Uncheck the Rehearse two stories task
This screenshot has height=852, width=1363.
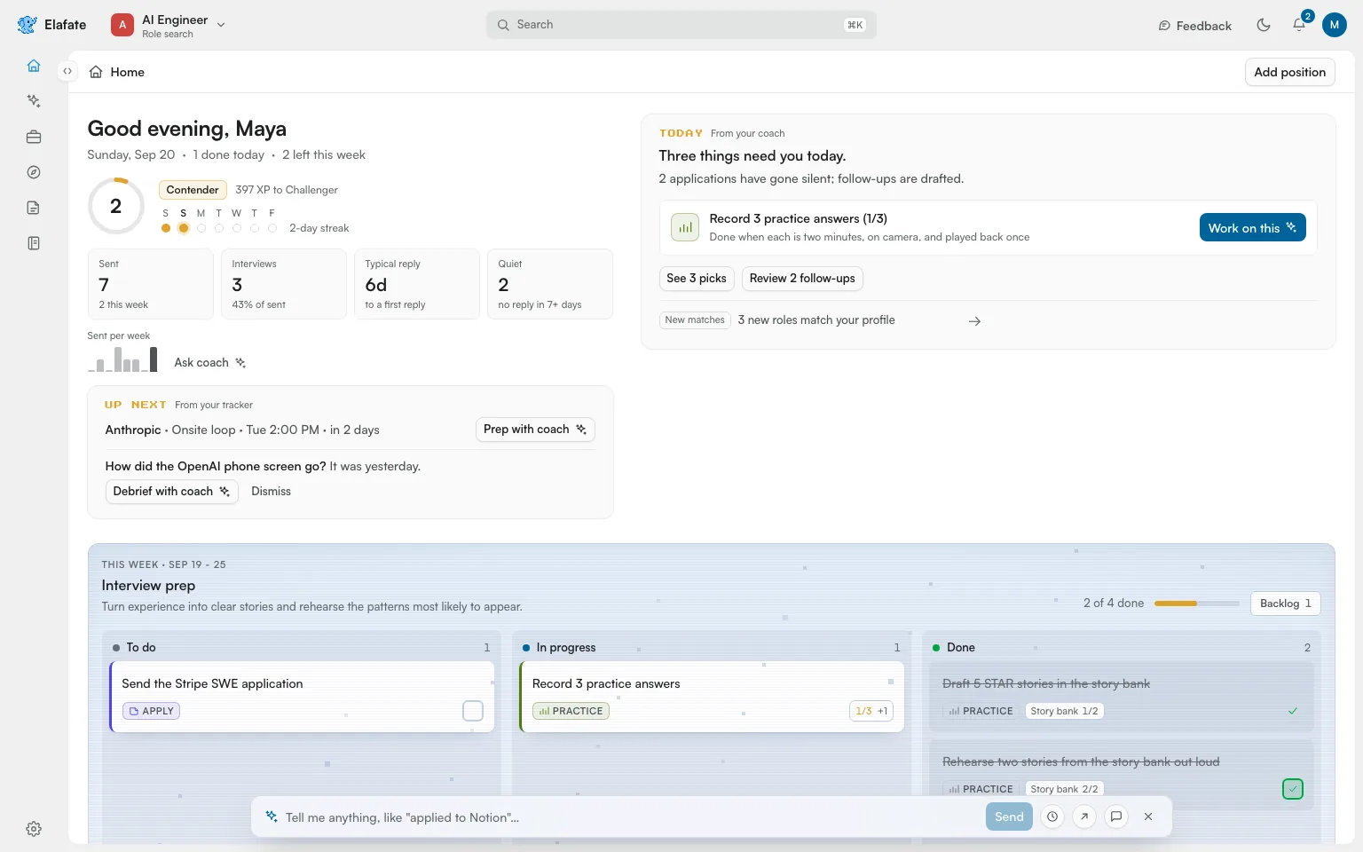[x=1293, y=789]
